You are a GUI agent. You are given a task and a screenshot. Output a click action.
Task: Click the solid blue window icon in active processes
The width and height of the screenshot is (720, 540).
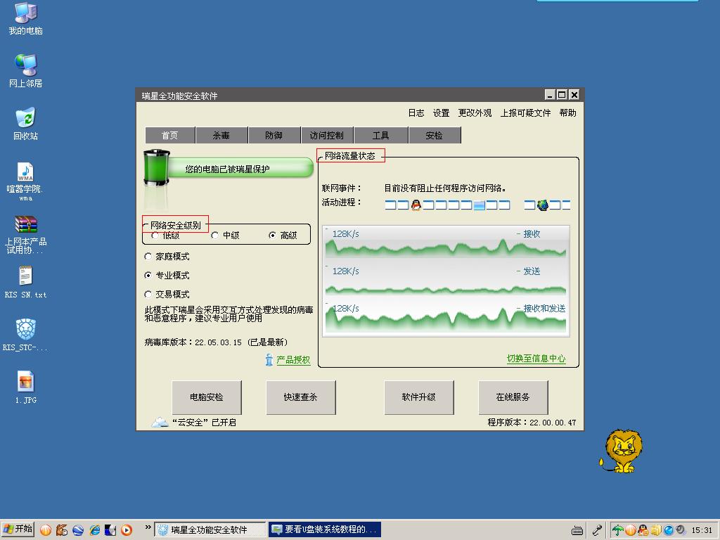click(x=480, y=205)
